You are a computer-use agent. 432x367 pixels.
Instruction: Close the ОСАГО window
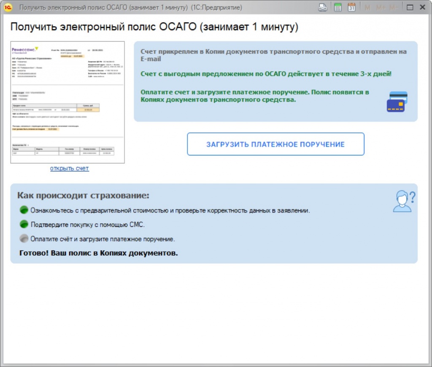click(423, 7)
